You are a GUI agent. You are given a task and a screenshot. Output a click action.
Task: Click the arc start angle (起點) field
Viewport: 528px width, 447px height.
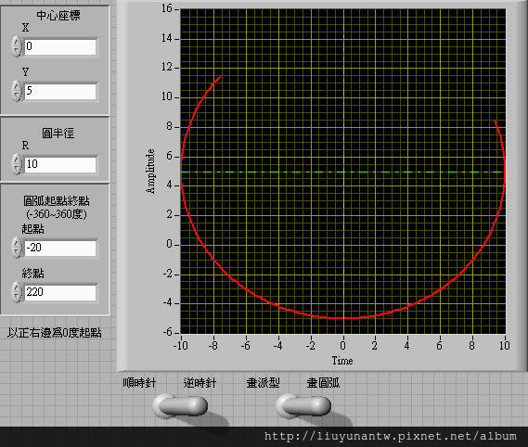click(x=60, y=248)
